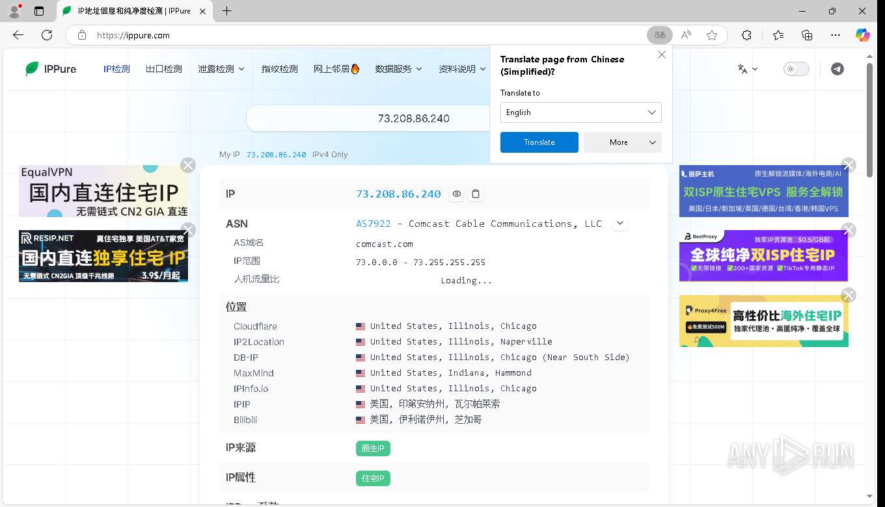This screenshot has width=885, height=507.
Task: Add this page to favorites star
Action: tap(712, 35)
